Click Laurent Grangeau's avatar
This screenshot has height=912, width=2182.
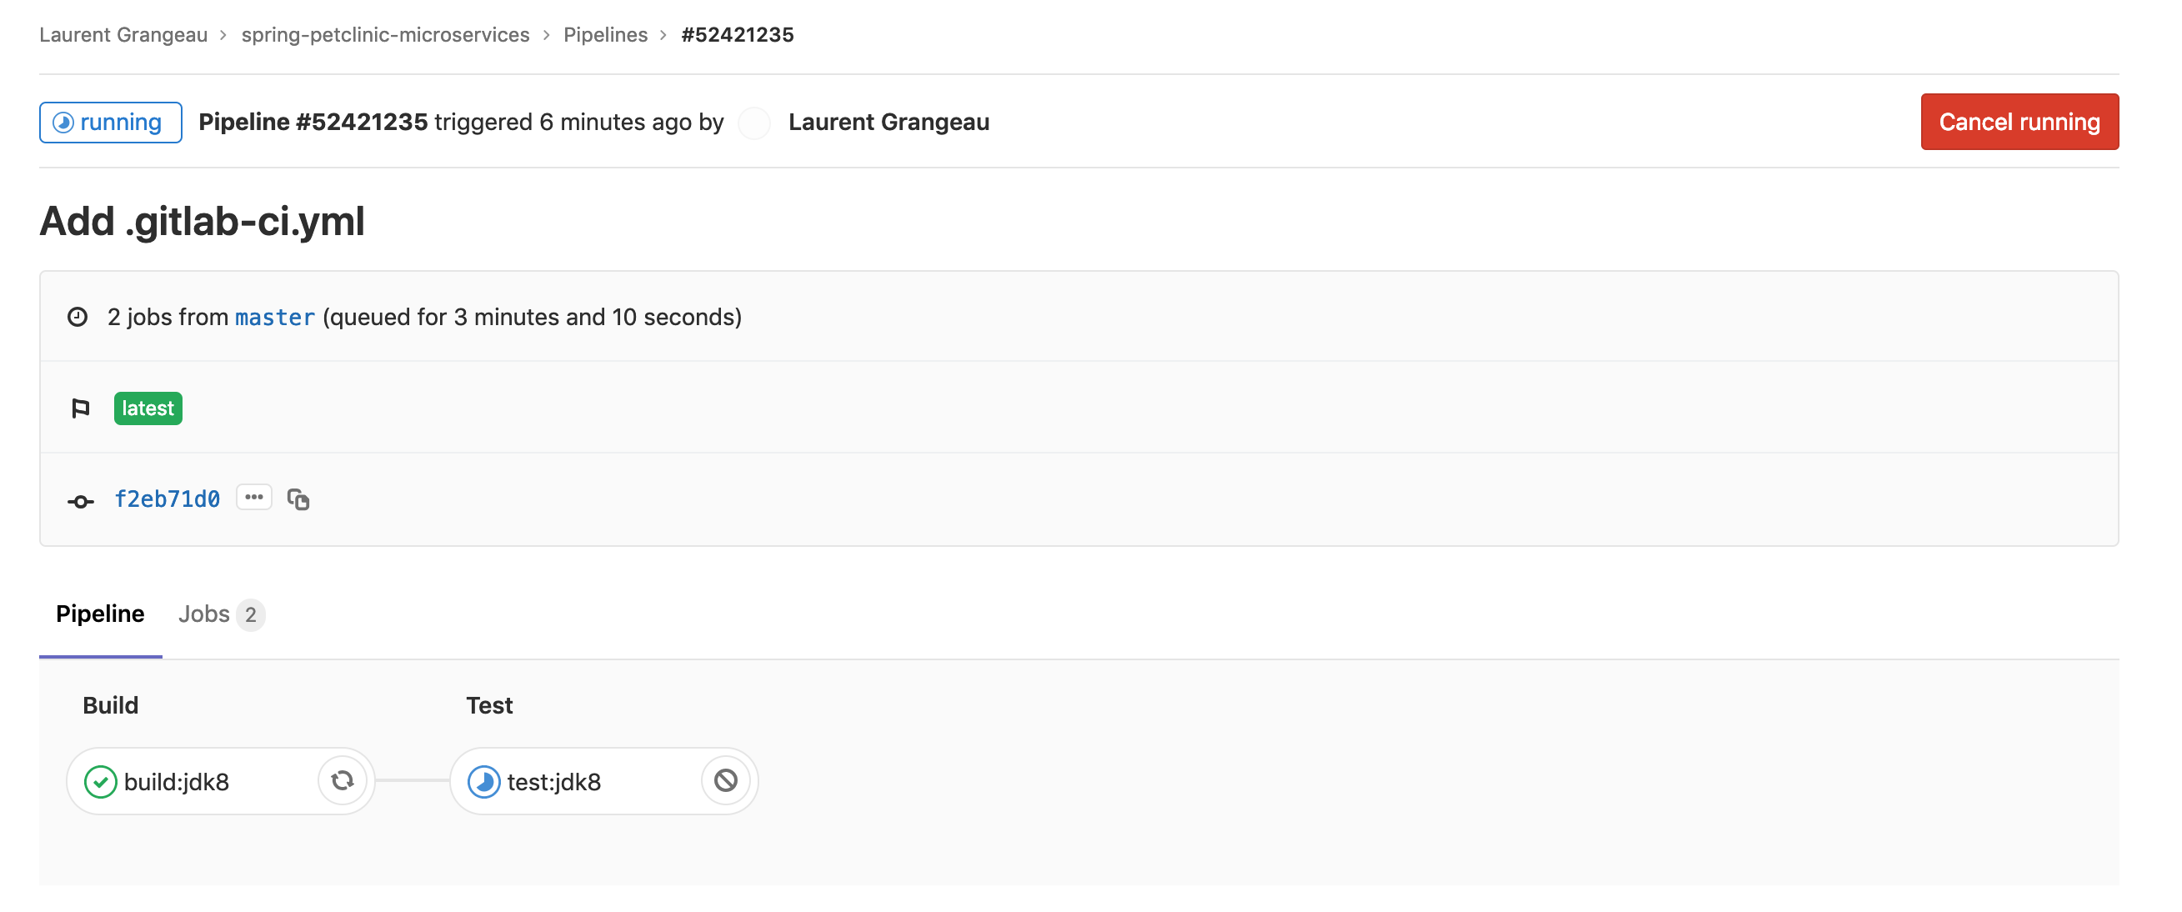(754, 123)
